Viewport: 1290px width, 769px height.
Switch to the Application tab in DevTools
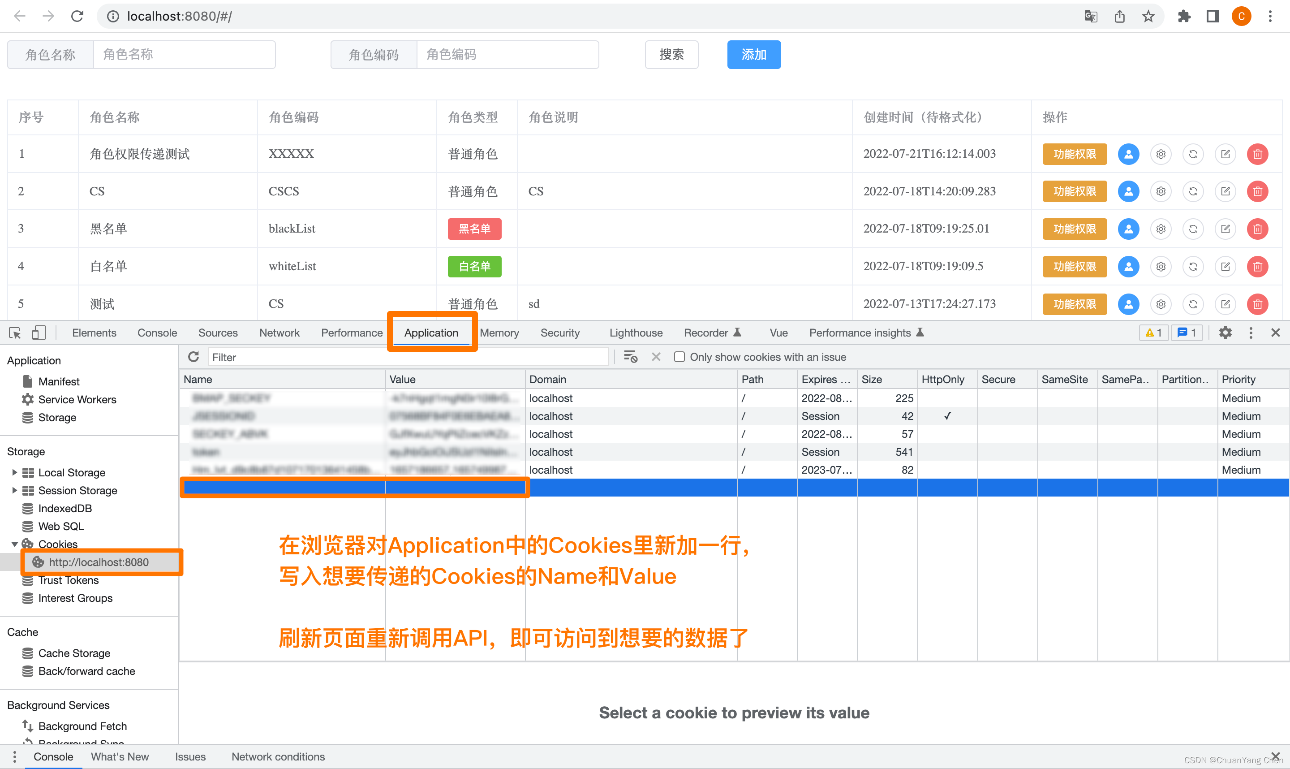point(431,333)
